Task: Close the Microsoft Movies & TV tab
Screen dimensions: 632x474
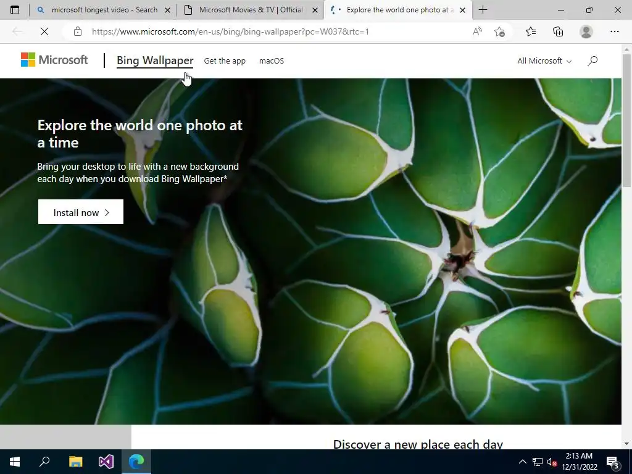Action: 315,10
